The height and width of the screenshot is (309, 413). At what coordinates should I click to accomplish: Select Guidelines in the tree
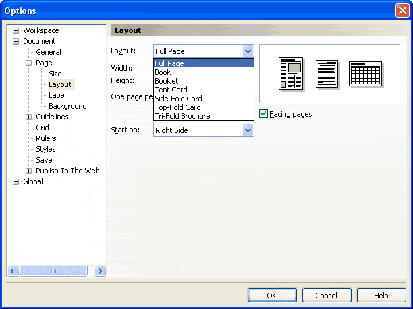pos(52,117)
